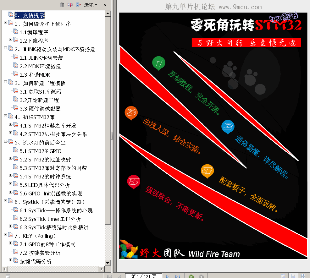Select bookmark 0、友情提示
This screenshot has width=310, height=278.
click(30, 15)
